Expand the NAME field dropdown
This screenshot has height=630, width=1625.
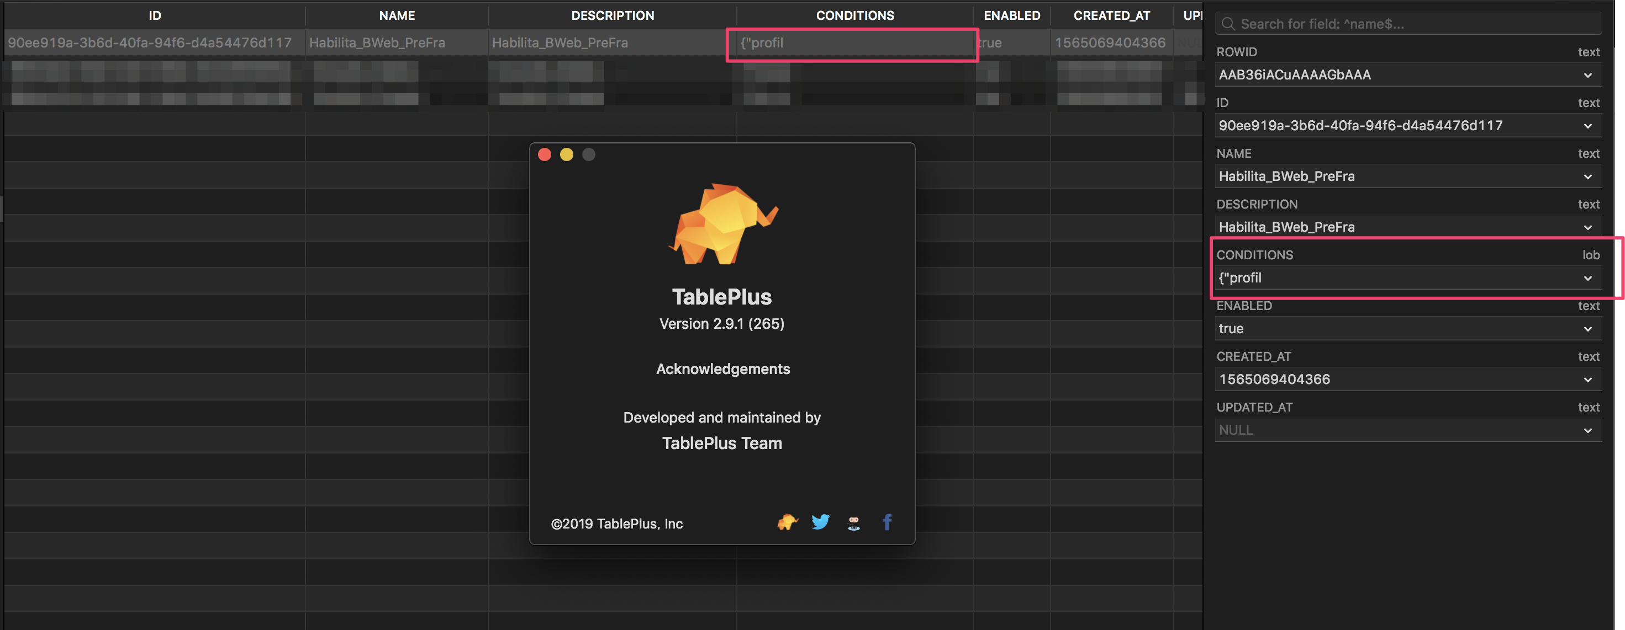[1588, 177]
